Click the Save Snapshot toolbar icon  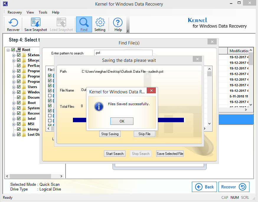click(35, 25)
